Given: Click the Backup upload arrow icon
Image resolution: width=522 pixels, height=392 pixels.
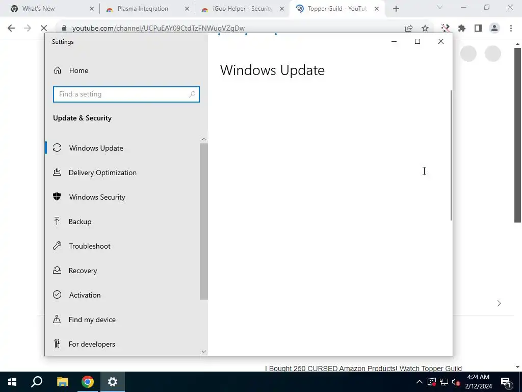Looking at the screenshot, I should (57, 221).
